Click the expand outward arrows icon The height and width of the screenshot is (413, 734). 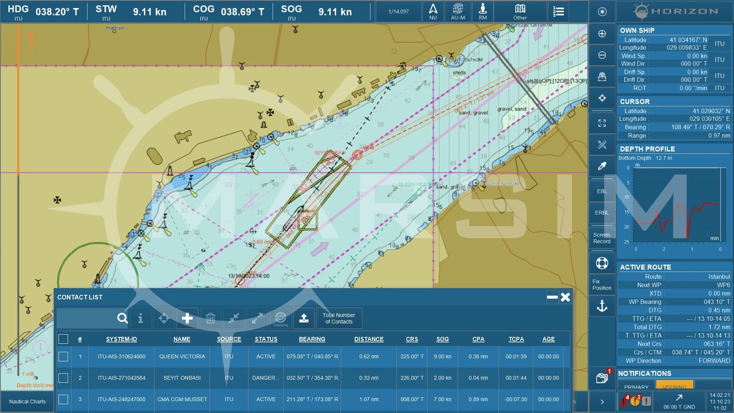click(x=257, y=318)
